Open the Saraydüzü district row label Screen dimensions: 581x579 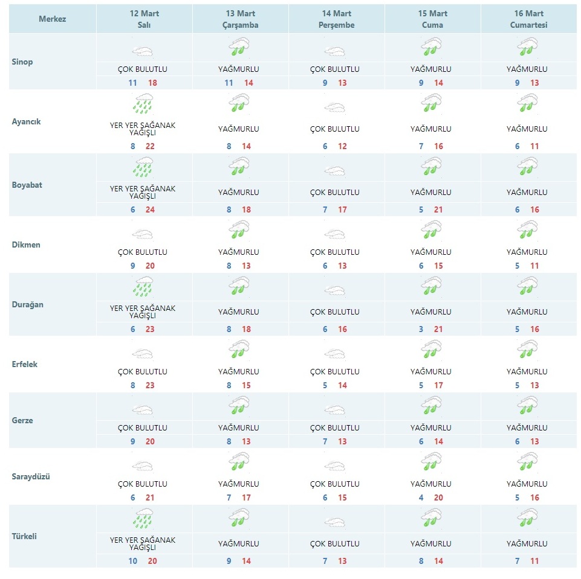point(31,476)
